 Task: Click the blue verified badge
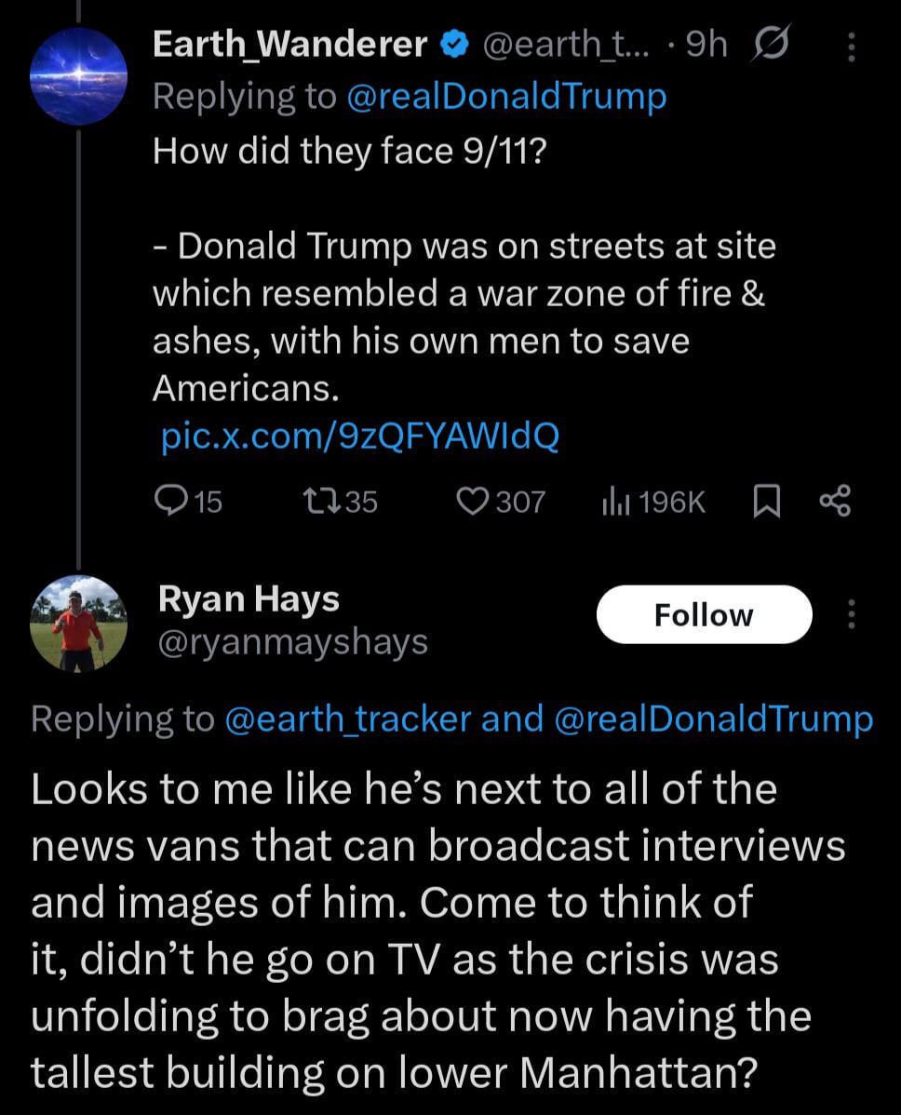pyautogui.click(x=453, y=45)
